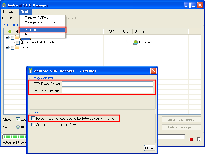Click the Installed status android icon
Viewport: 205px width, 154px height.
click(x=136, y=42)
